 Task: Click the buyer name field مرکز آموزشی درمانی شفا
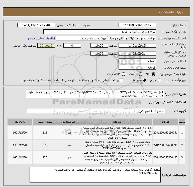tap(100, 32)
